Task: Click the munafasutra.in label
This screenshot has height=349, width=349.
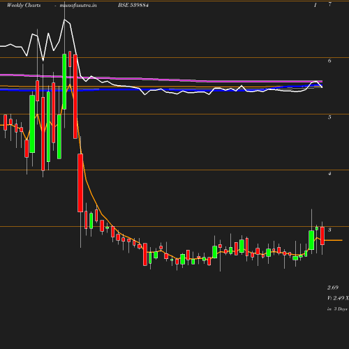Action: click(78, 5)
